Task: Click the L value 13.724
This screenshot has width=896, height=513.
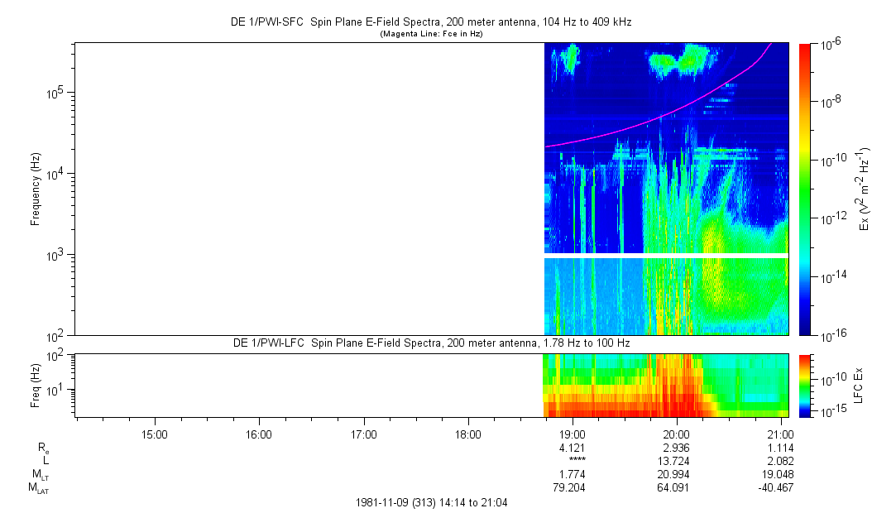Action: click(x=673, y=460)
